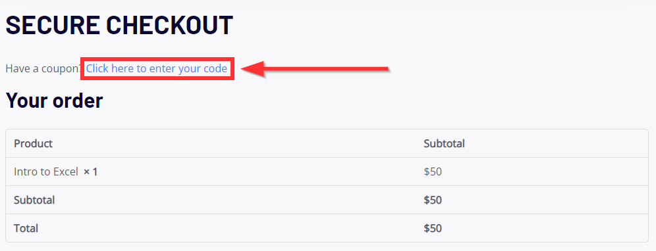Click the '× 1' quantity indicator

[90, 171]
